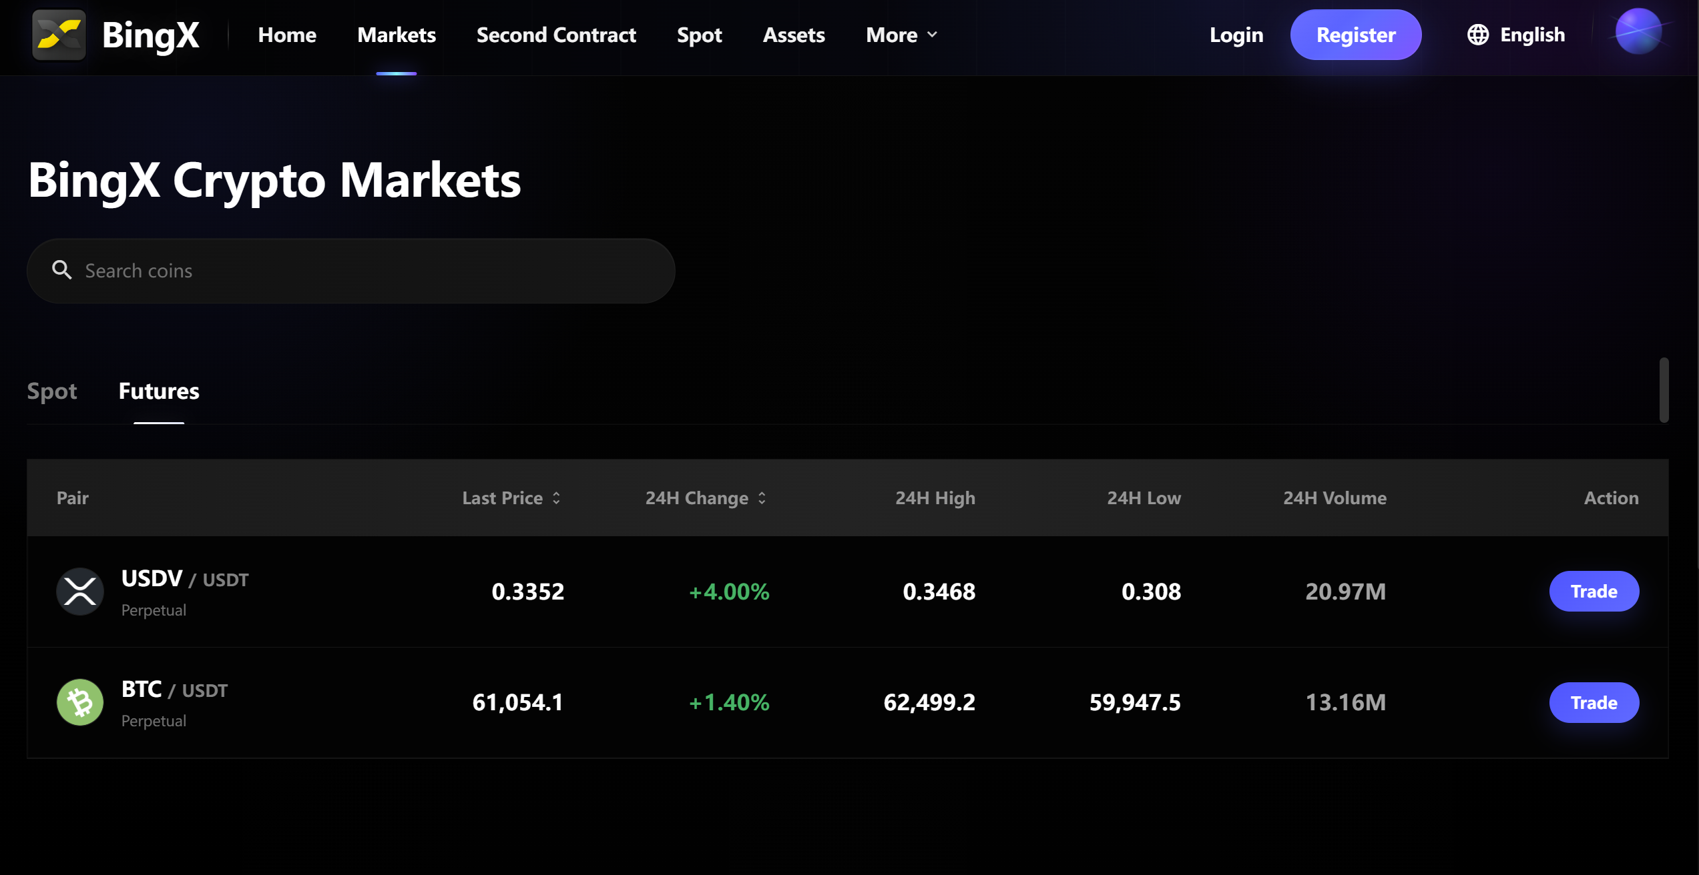
Task: Click the 24H Volume column header
Action: click(1334, 498)
